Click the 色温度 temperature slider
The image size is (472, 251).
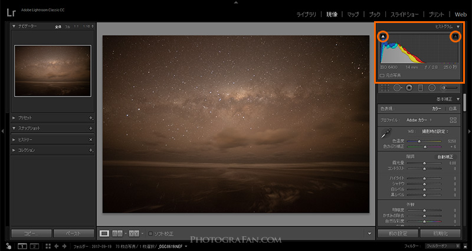(424, 141)
